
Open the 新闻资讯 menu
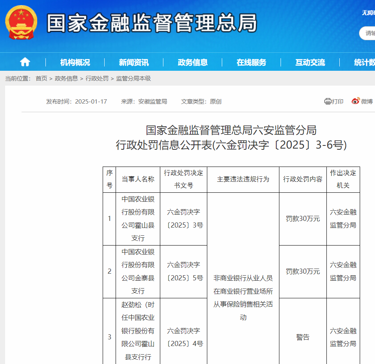[134, 62]
